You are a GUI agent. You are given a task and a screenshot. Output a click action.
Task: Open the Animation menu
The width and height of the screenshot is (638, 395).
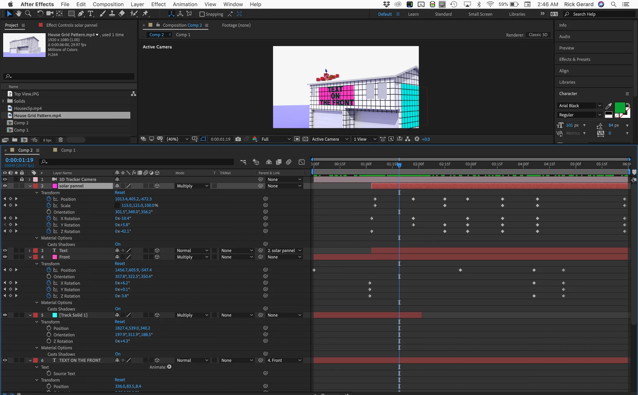point(185,4)
